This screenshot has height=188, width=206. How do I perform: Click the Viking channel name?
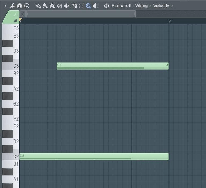tap(141, 6)
